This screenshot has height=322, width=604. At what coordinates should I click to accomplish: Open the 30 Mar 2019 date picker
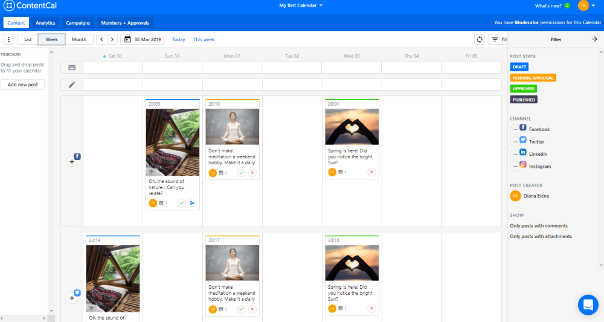point(142,39)
